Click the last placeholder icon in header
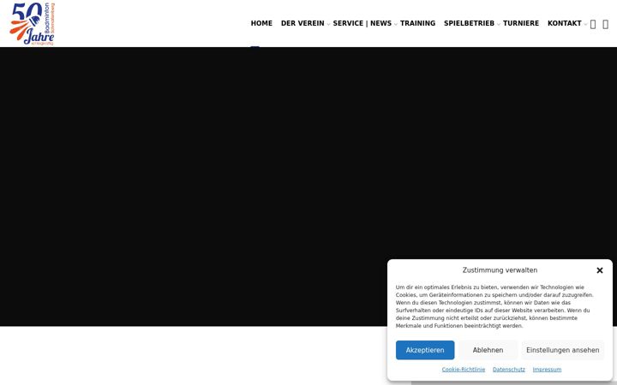The image size is (617, 385). pos(605,24)
